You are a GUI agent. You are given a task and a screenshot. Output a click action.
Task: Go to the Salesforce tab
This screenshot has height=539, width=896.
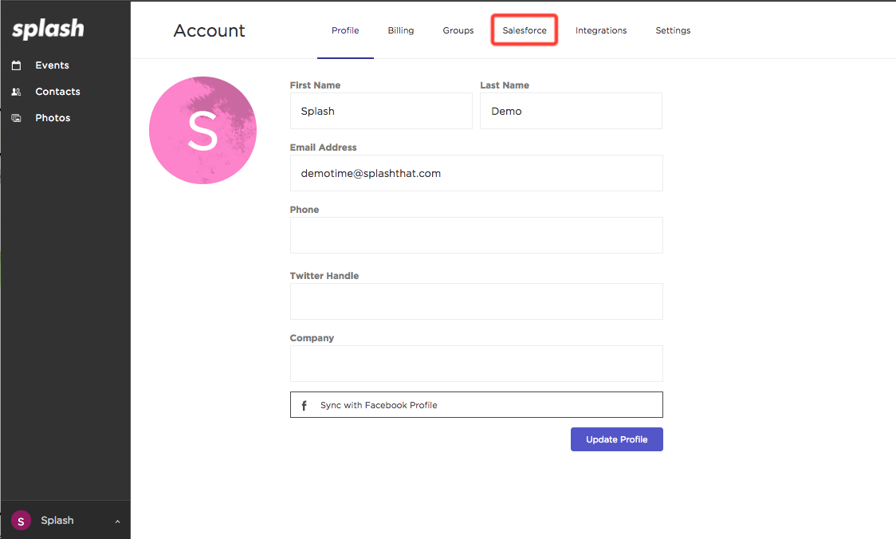pos(525,30)
